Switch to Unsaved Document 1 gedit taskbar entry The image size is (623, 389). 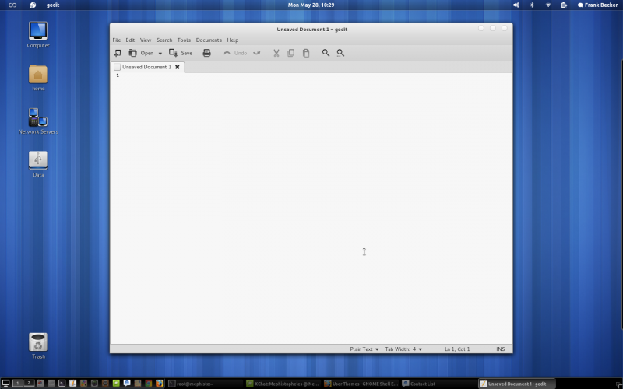[x=516, y=384]
